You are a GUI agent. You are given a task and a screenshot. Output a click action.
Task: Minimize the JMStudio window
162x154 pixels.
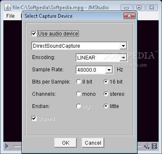coord(127,8)
